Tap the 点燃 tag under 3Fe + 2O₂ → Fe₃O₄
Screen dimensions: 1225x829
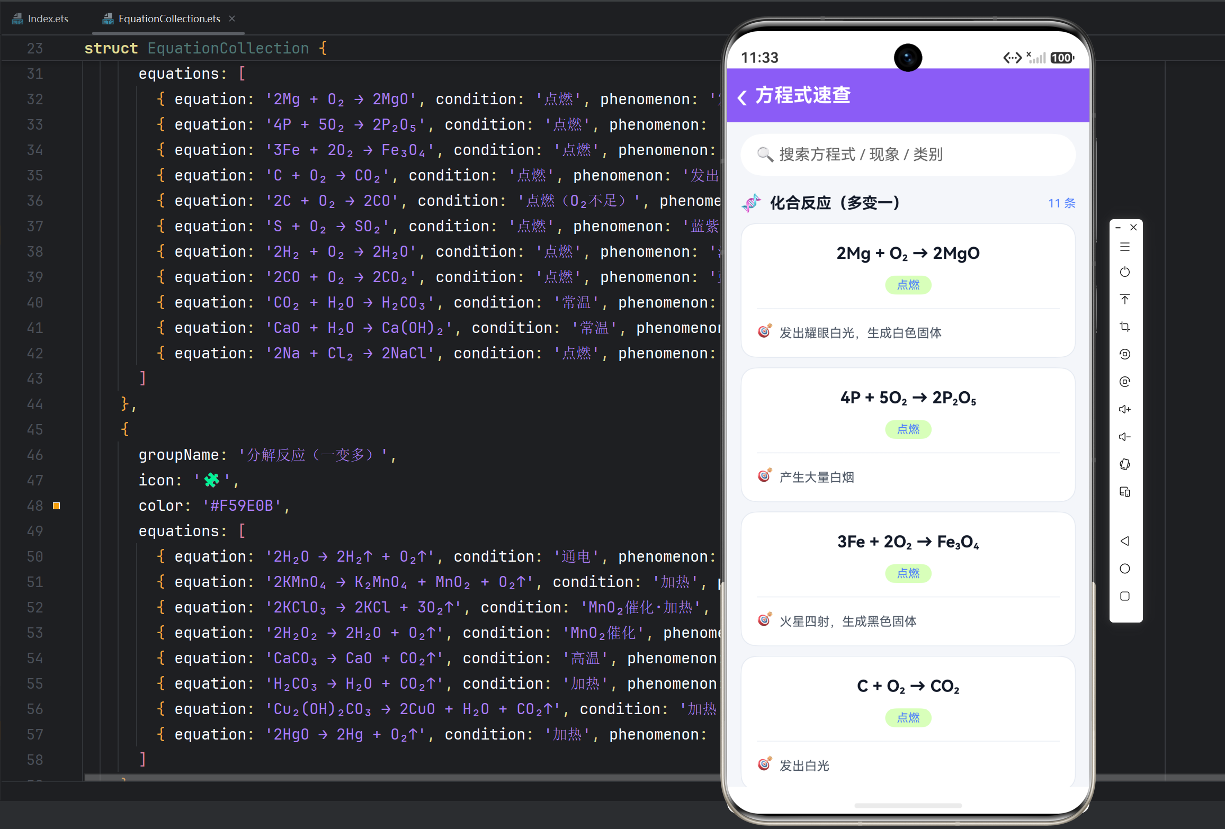pos(908,573)
